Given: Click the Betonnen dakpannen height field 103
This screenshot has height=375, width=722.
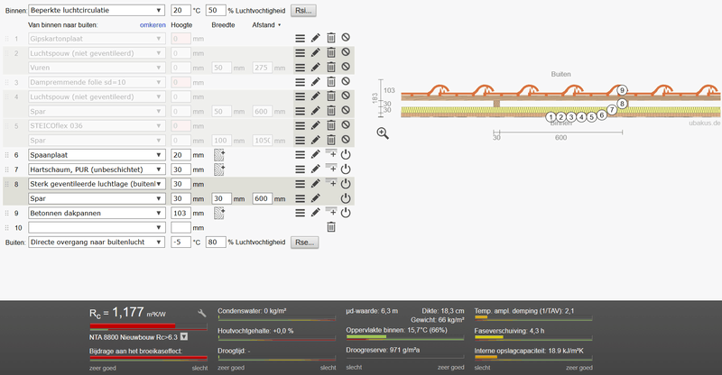Looking at the screenshot, I should point(180,213).
